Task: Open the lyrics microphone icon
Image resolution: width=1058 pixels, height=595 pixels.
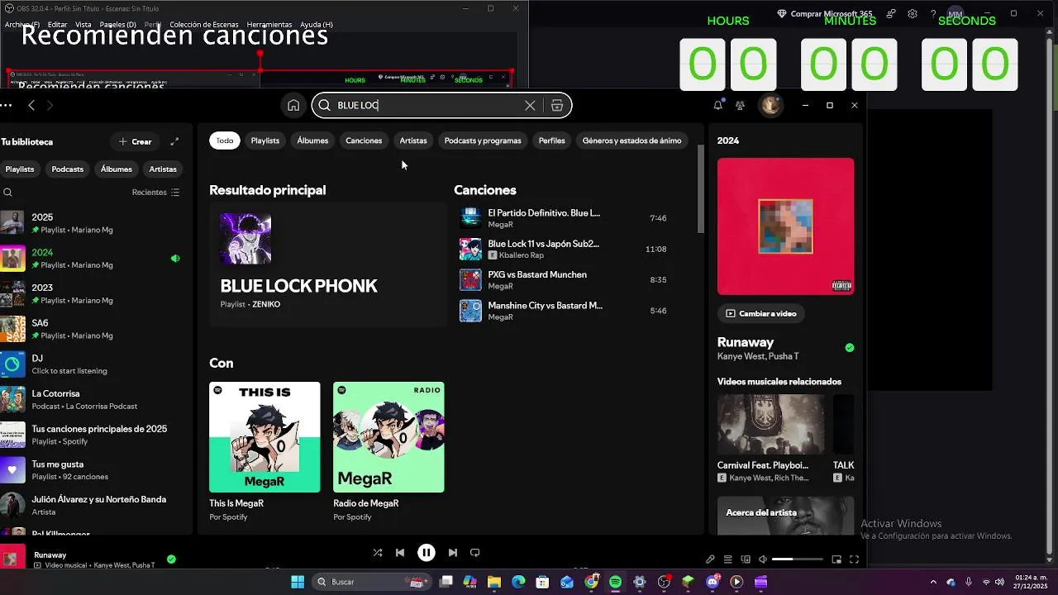Action: click(x=710, y=559)
